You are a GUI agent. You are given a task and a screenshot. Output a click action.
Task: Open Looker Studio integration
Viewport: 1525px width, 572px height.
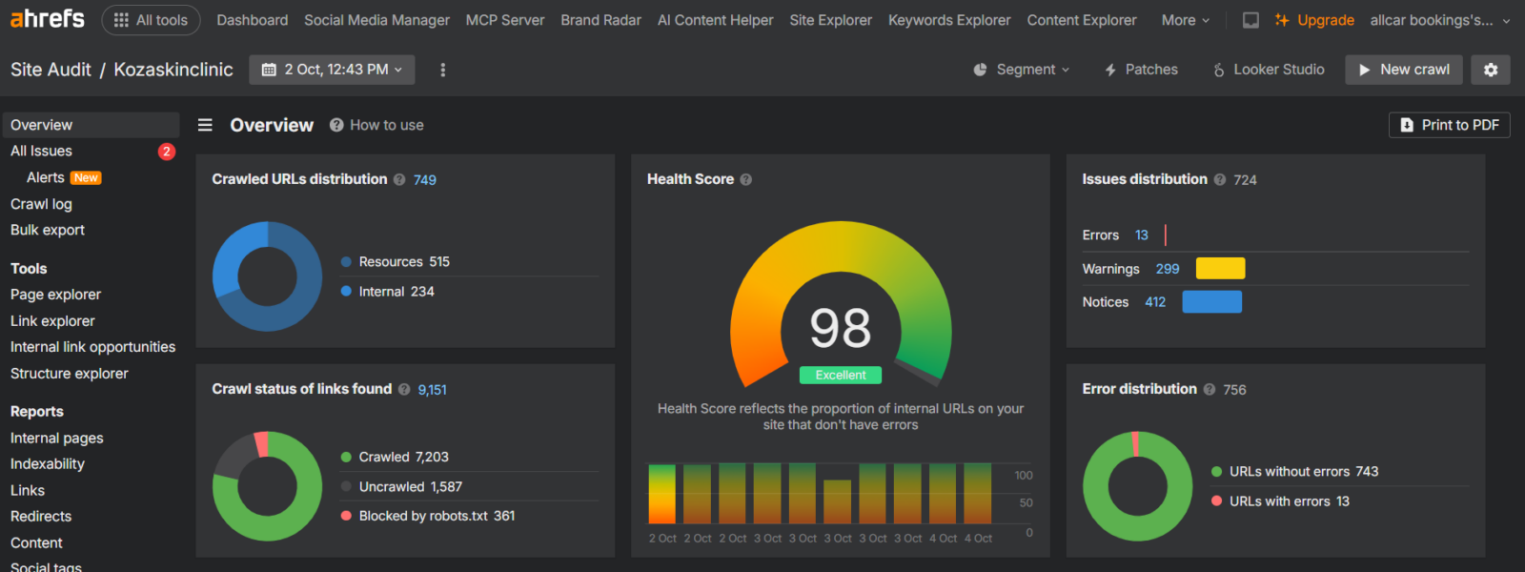point(1269,70)
